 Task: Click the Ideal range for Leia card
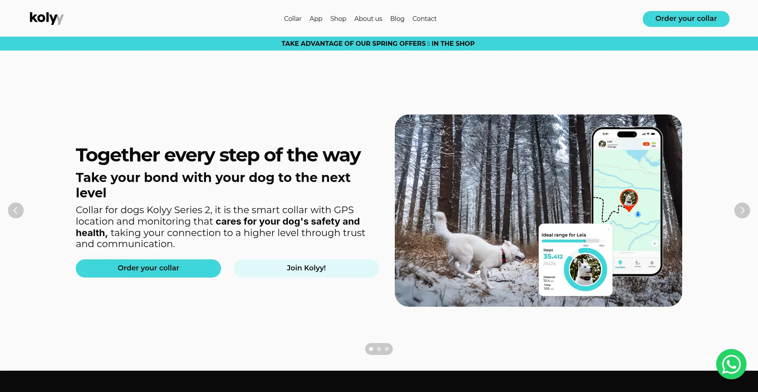click(x=576, y=260)
